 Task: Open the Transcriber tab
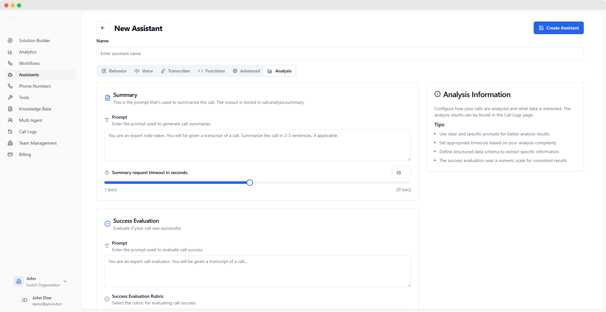[x=175, y=71]
